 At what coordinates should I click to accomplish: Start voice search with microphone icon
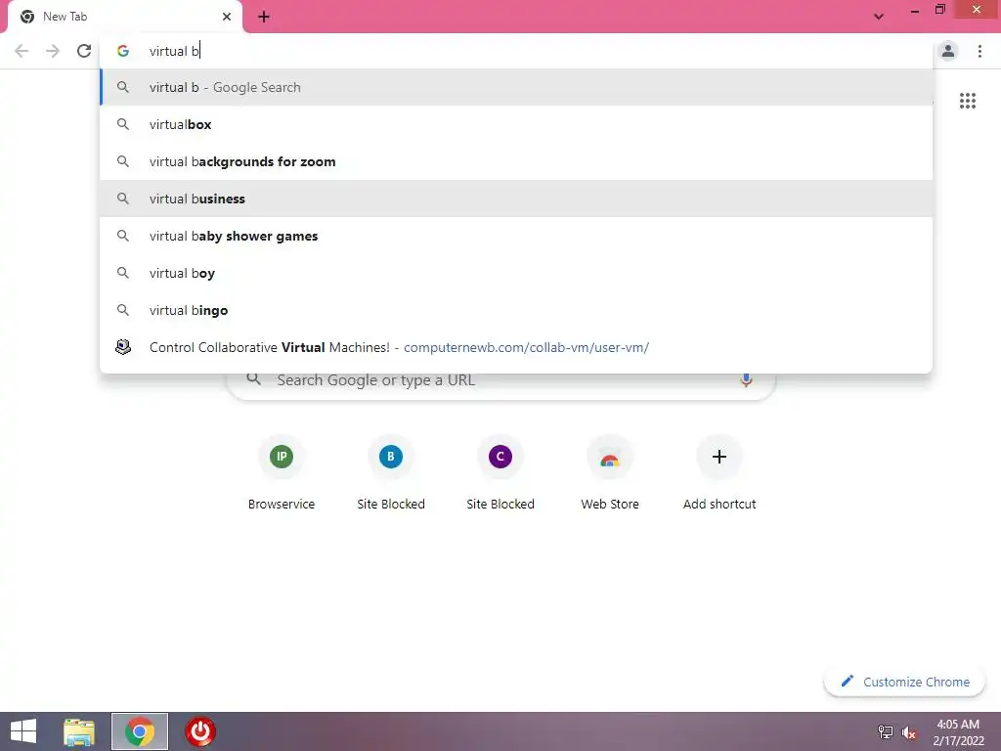click(746, 380)
